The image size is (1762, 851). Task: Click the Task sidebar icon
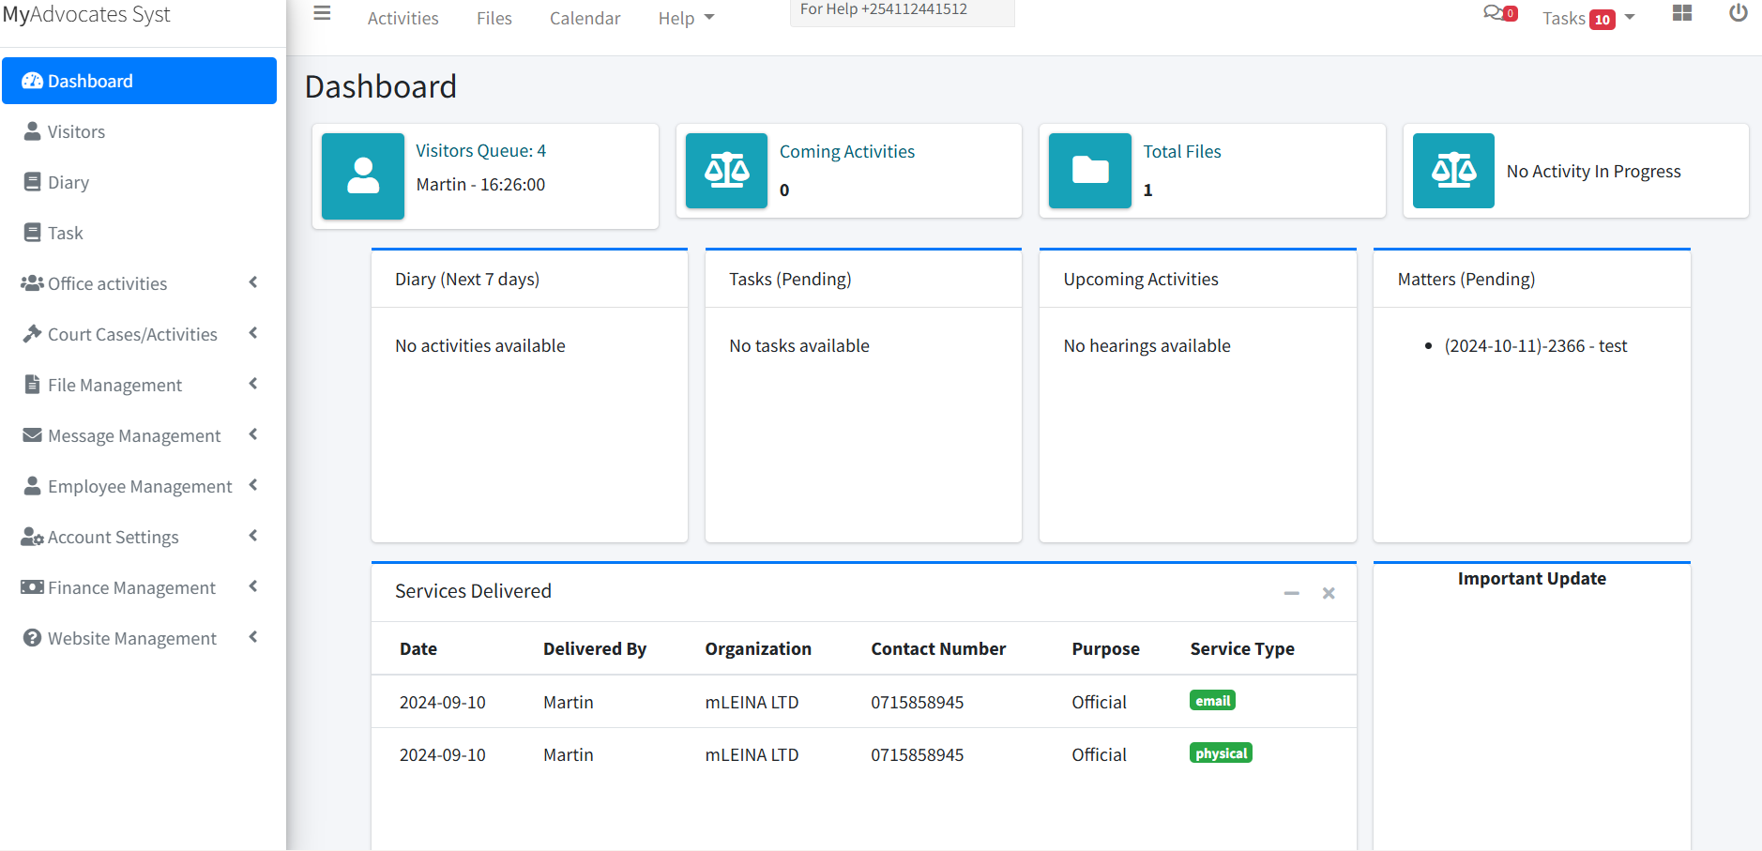pyautogui.click(x=34, y=232)
